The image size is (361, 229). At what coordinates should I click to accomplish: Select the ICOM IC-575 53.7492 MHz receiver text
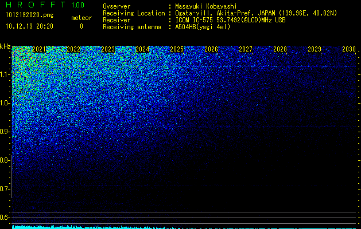point(230,20)
